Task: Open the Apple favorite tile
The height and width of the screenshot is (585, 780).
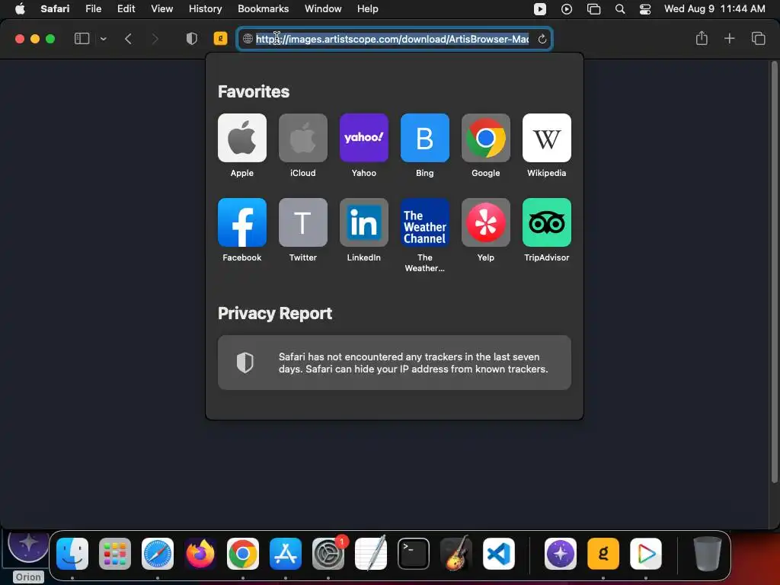Action: tap(241, 138)
